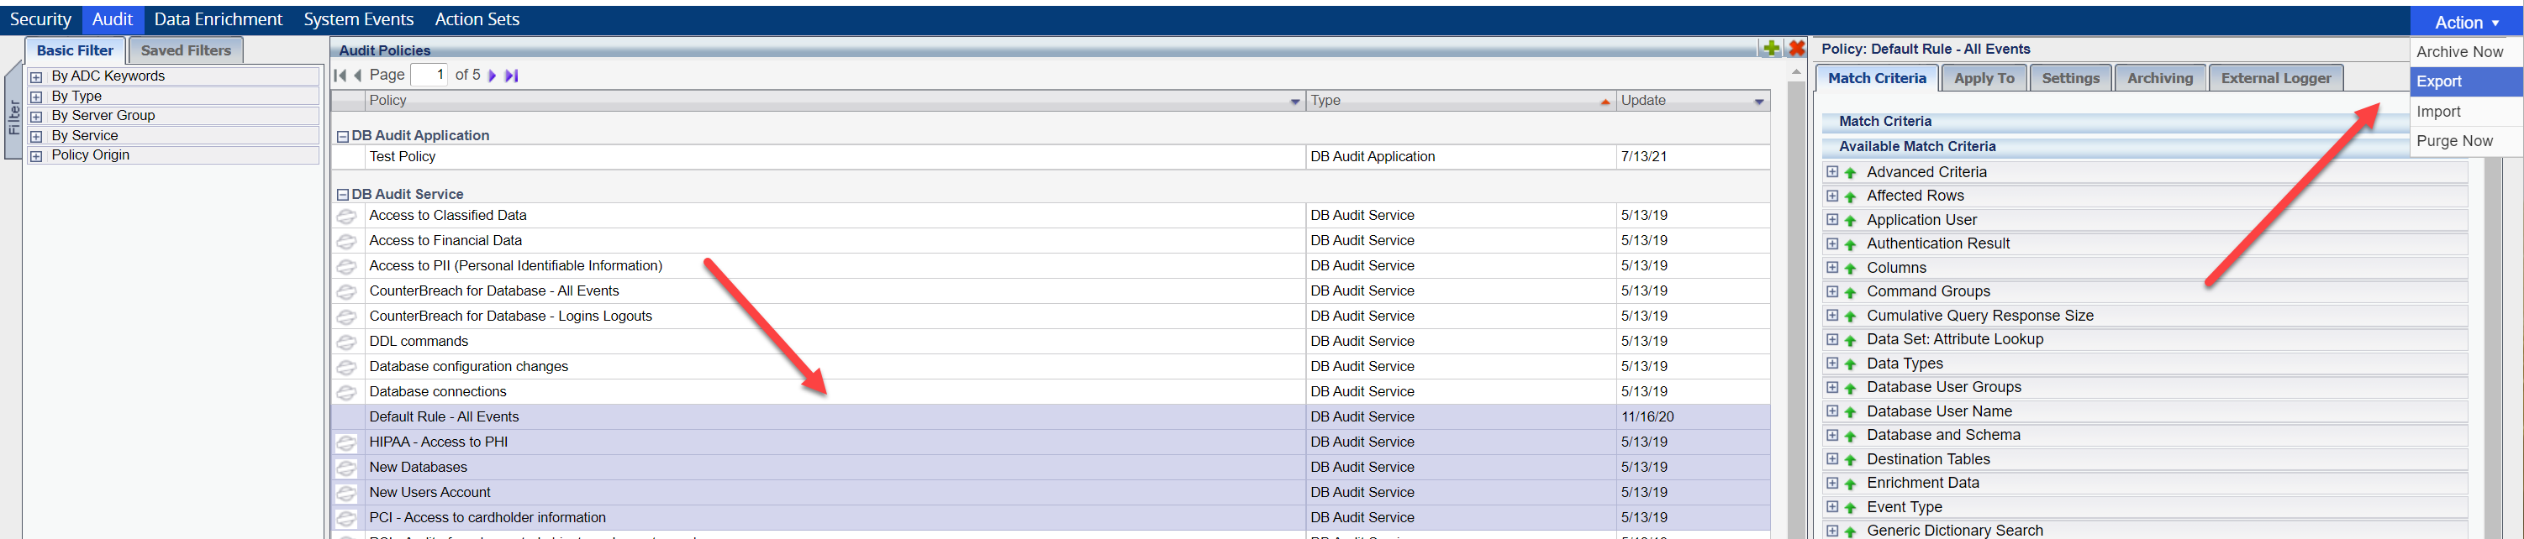Expand Cumulative Query Response Size criteria
Screen dimensions: 2524x539
coord(1831,315)
